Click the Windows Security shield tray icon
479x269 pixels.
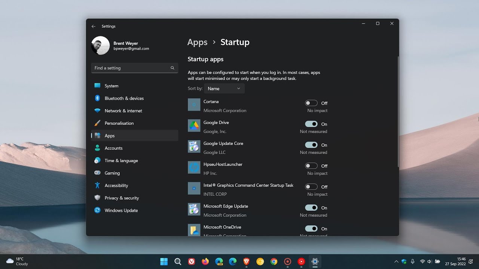pos(404,262)
